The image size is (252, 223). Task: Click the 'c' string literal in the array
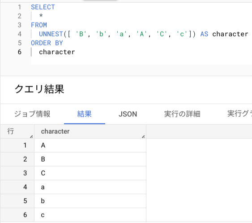pyautogui.click(x=182, y=34)
